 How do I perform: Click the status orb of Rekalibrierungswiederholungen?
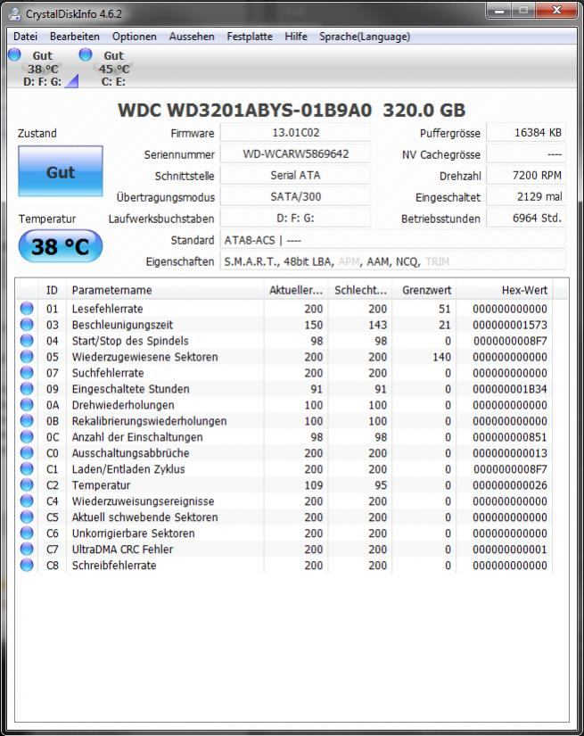[x=27, y=420]
